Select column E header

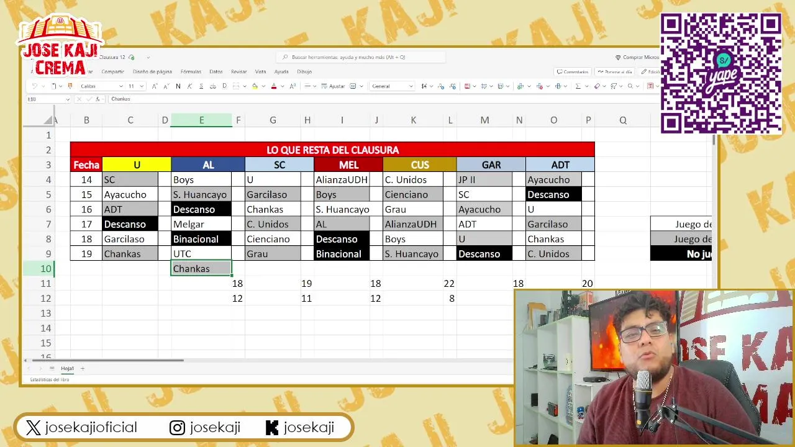tap(201, 120)
